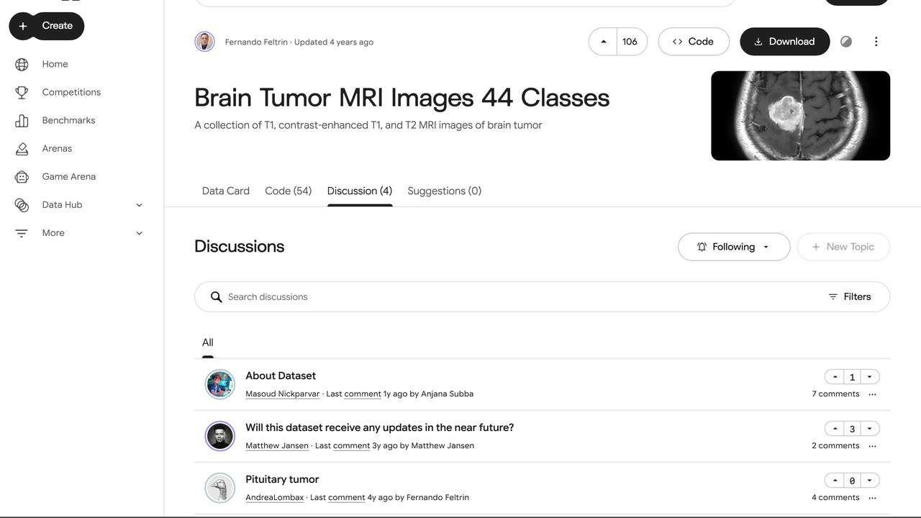The height and width of the screenshot is (518, 921).
Task: Open the discussion Filters
Action: 850,296
